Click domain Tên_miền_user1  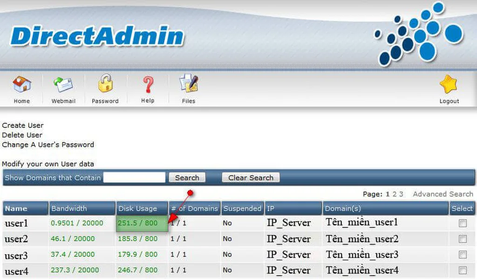(361, 223)
